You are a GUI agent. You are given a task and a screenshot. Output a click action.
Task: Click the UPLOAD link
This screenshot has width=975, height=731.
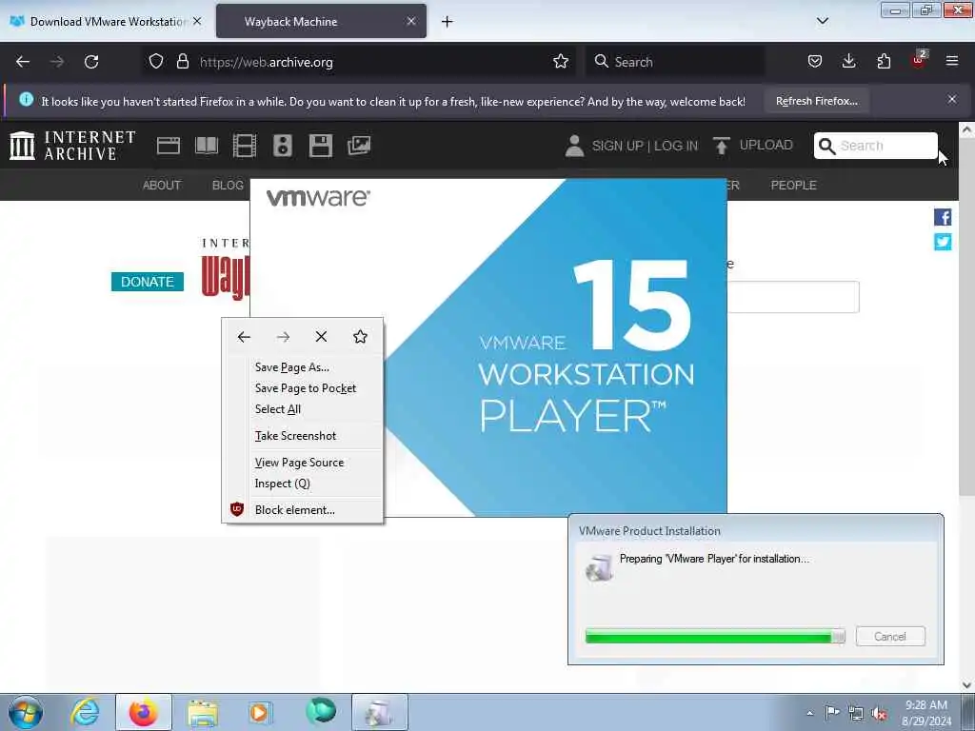click(x=753, y=146)
